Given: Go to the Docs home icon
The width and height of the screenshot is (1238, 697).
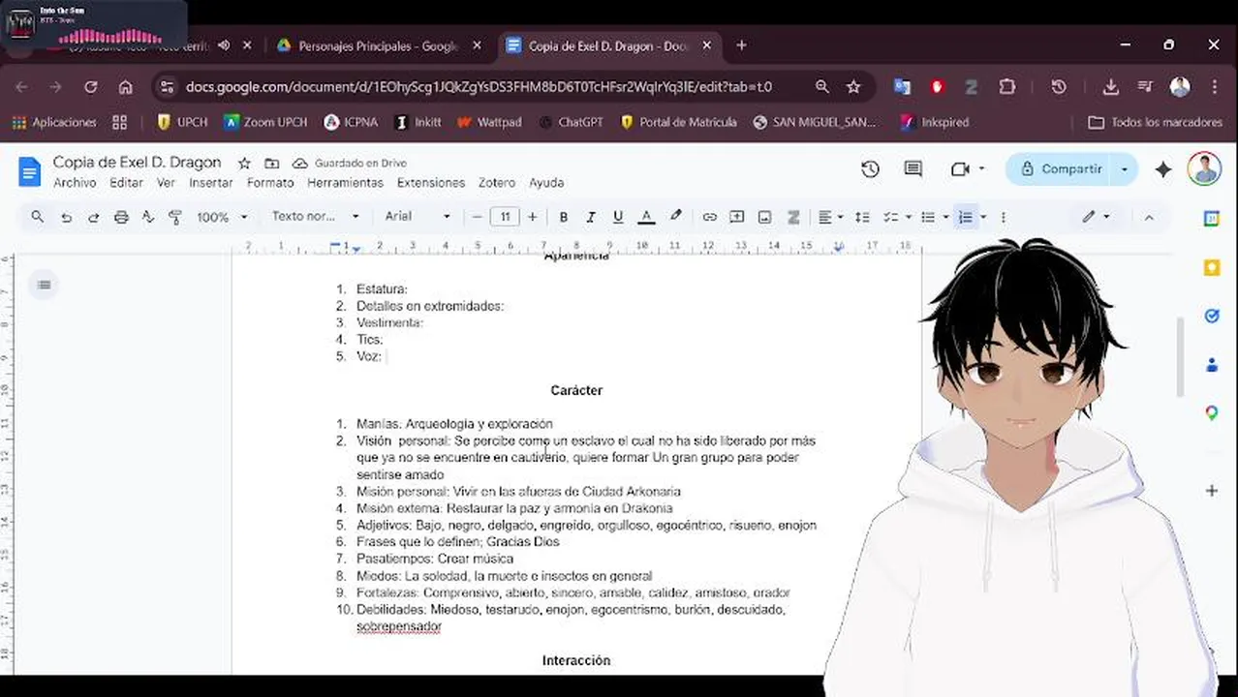Looking at the screenshot, I should 30,171.
